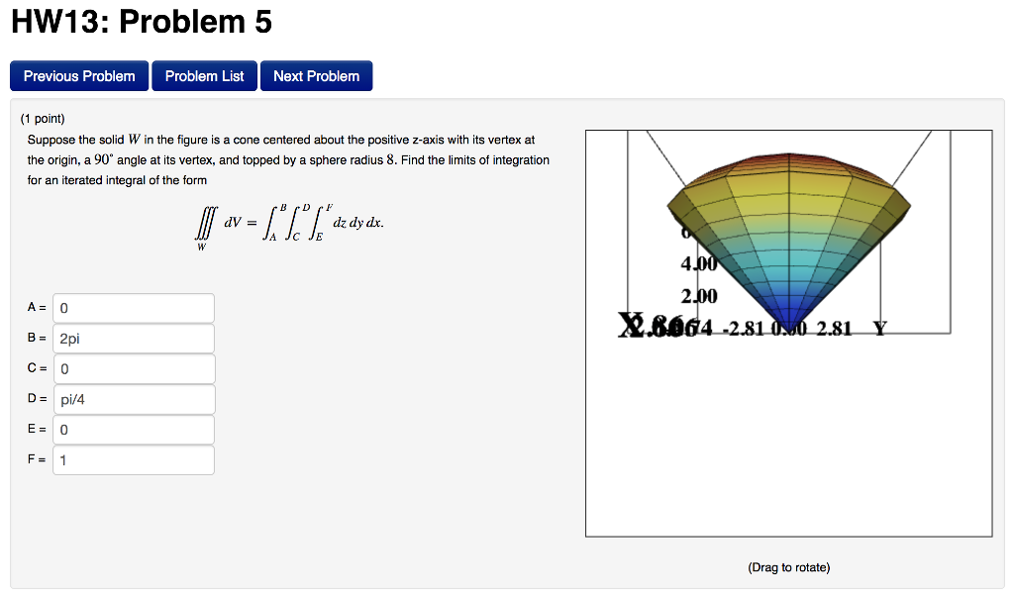1014x600 pixels.
Task: Click the Drag to rotate caption
Action: 788,567
